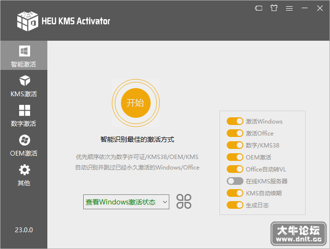The height and width of the screenshot is (249, 330).
Task: Toggle the Office自动转VL switch
Action: click(x=235, y=169)
